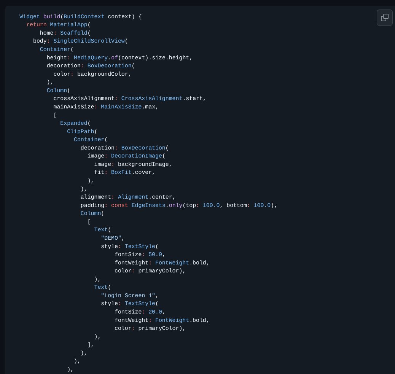Screen dimensions: 395x374
Task: Select the MediaQuery token
Action: click(91, 57)
